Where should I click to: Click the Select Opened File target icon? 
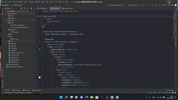click(21, 8)
